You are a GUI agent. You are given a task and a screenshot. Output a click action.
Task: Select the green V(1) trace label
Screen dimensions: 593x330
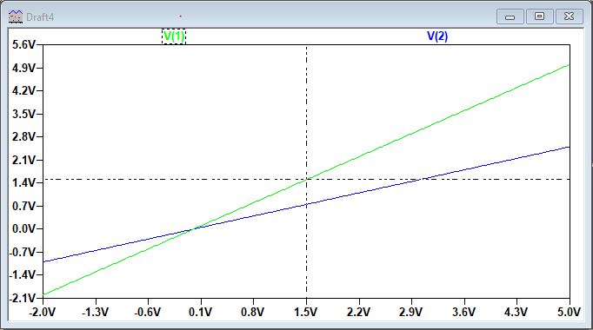[174, 36]
